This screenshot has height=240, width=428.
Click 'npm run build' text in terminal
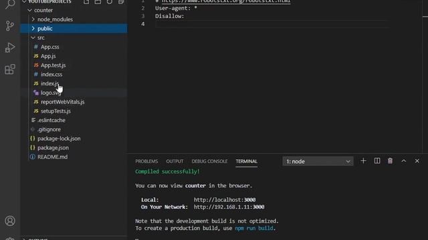(x=254, y=228)
